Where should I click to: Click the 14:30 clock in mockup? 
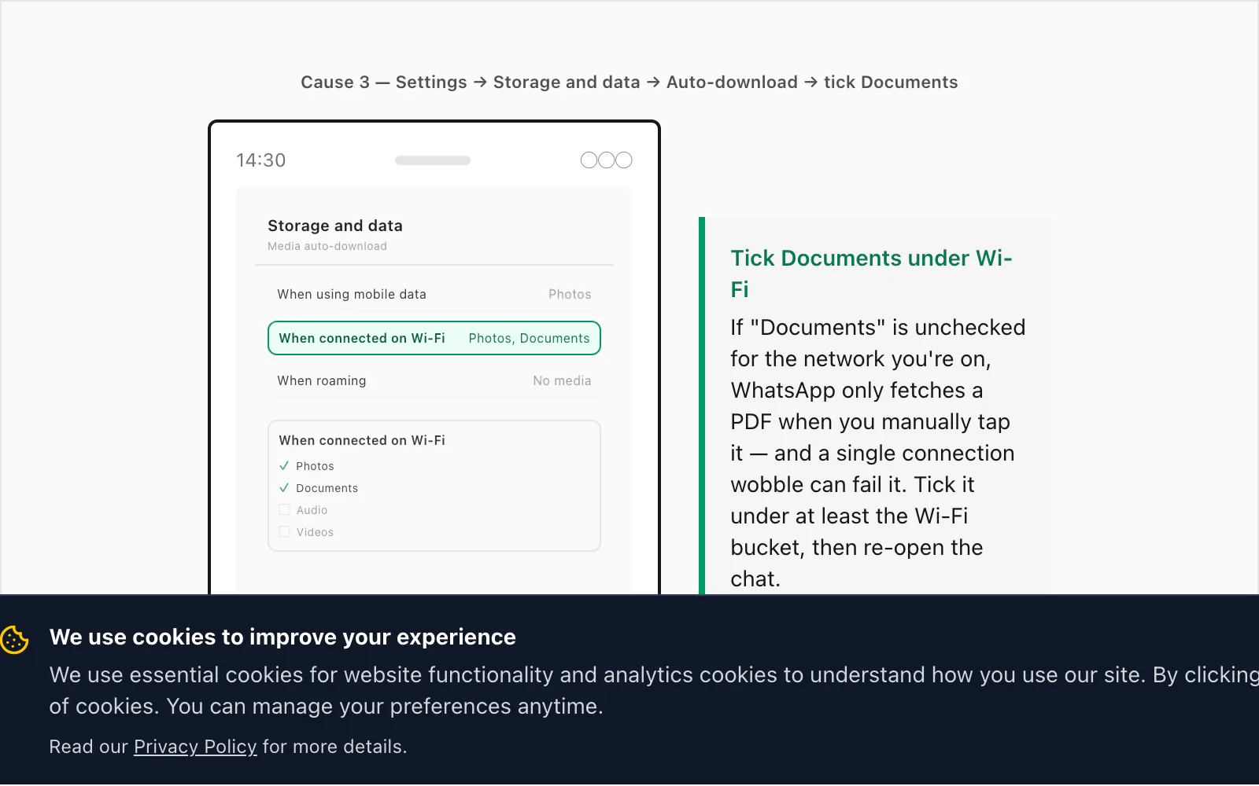coord(261,160)
